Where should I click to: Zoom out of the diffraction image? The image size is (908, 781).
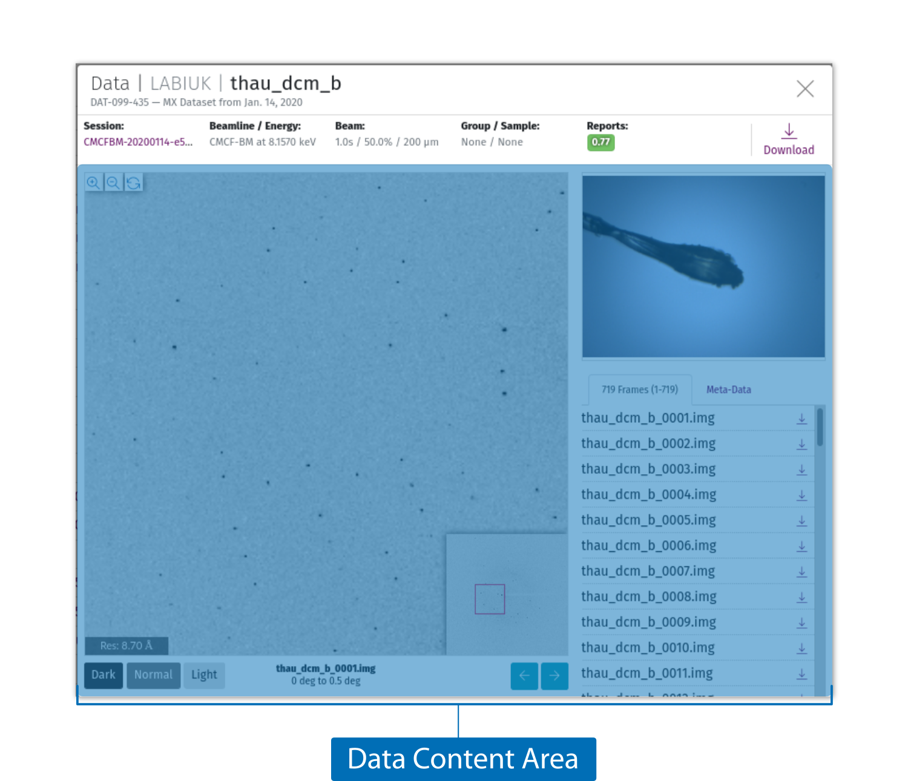113,182
